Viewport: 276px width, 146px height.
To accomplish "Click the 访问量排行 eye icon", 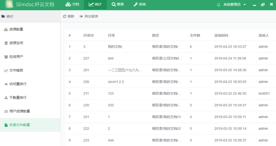I will pos(6,84).
